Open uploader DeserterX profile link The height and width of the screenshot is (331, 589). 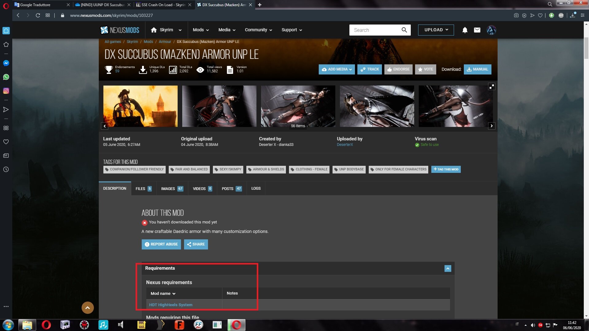coord(345,145)
